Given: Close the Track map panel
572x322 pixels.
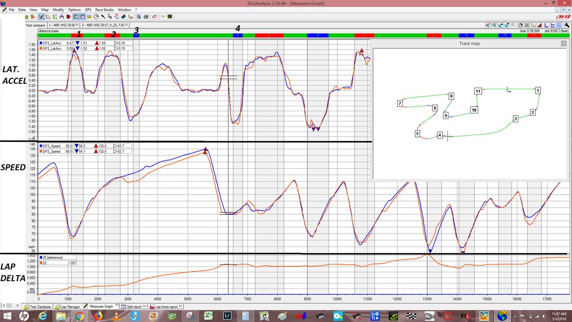Looking at the screenshot, I should pos(563,44).
